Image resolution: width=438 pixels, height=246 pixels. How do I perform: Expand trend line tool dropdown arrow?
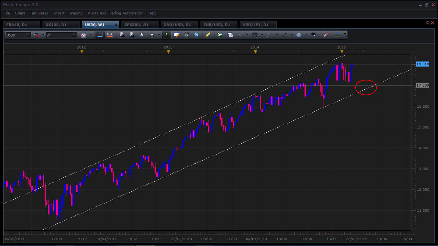[291, 35]
